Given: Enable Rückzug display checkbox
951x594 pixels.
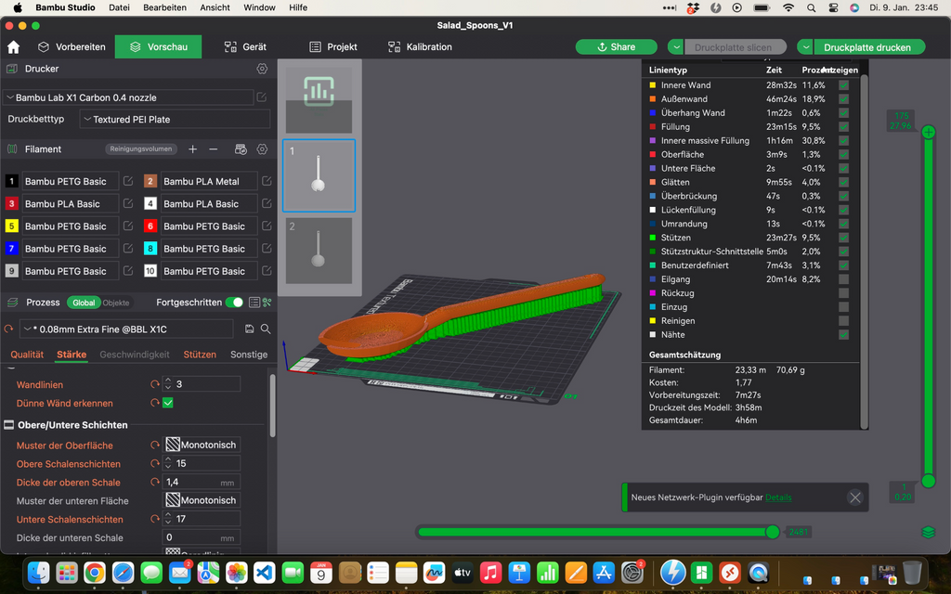Looking at the screenshot, I should [843, 293].
